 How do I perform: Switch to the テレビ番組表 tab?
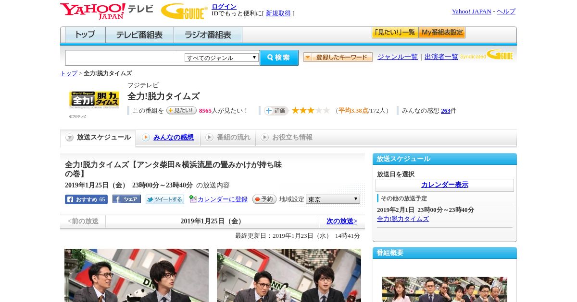point(139,35)
